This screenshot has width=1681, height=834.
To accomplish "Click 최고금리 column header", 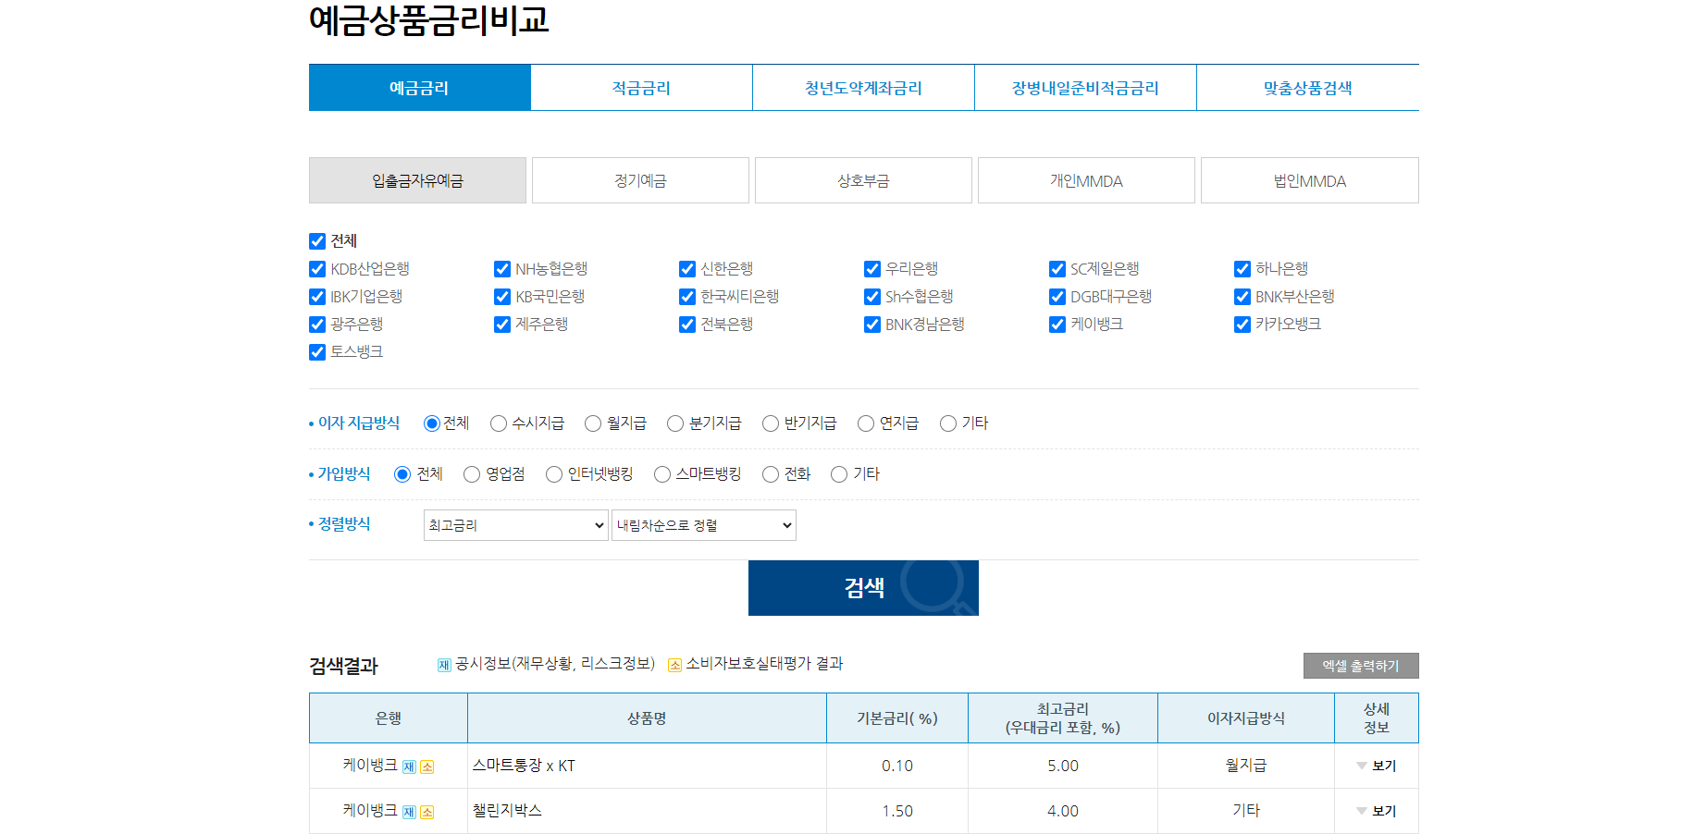I will point(1063,718).
